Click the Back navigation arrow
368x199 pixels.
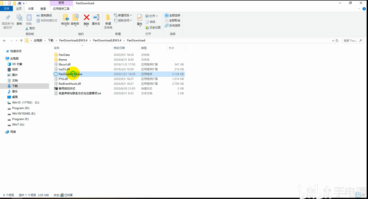click(x=4, y=40)
